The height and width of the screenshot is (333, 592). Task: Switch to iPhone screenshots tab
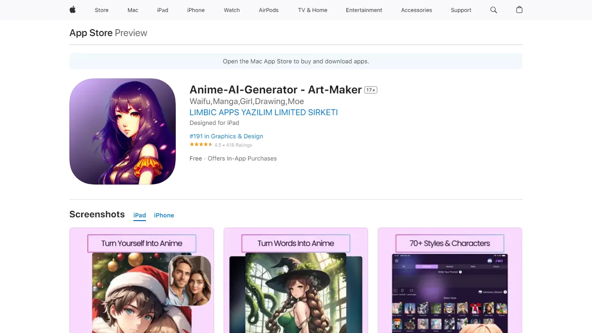click(x=164, y=216)
